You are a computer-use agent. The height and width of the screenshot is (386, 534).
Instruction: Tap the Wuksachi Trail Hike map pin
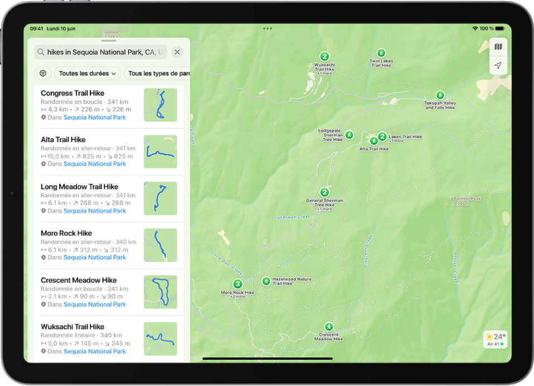pos(324,56)
